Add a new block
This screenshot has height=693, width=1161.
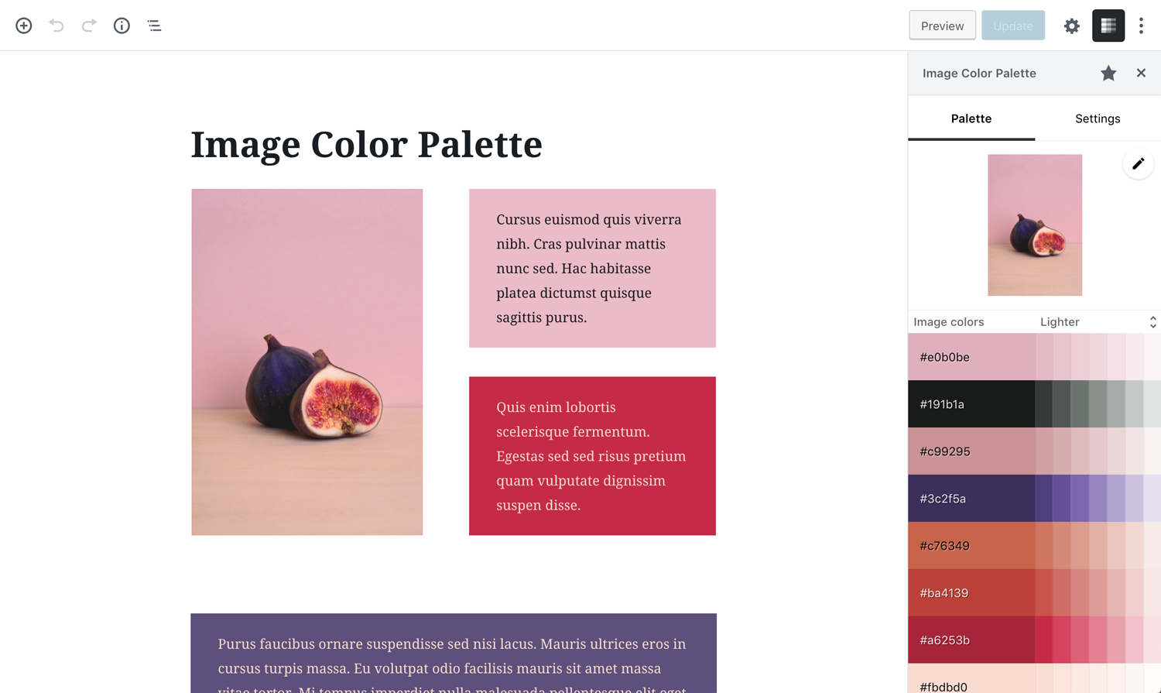[23, 26]
